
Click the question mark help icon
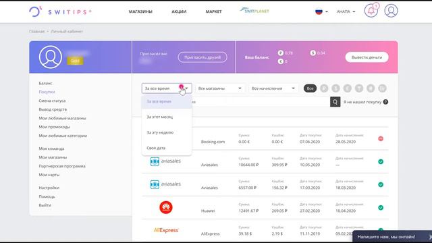coord(385,102)
